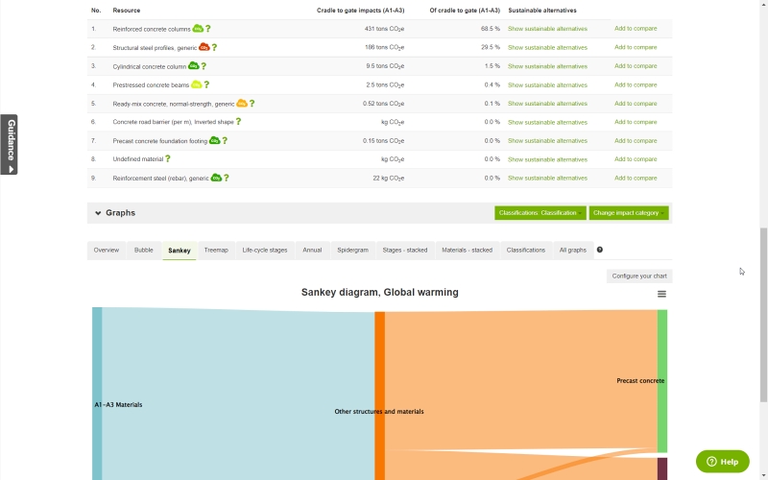This screenshot has width=768, height=480.
Task: Click question mark beside Precast concrete foundation footing
Action: click(x=225, y=140)
